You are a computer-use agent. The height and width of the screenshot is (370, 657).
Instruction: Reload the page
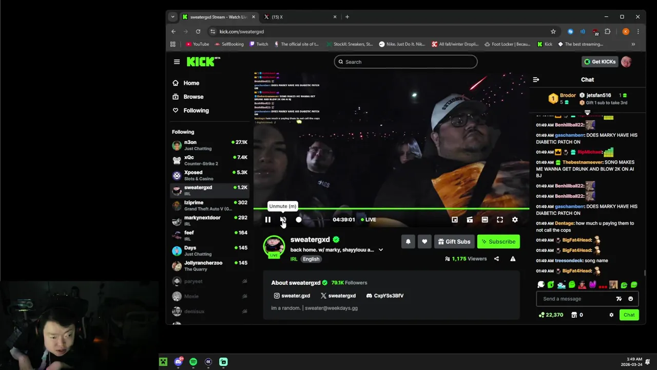tap(198, 31)
